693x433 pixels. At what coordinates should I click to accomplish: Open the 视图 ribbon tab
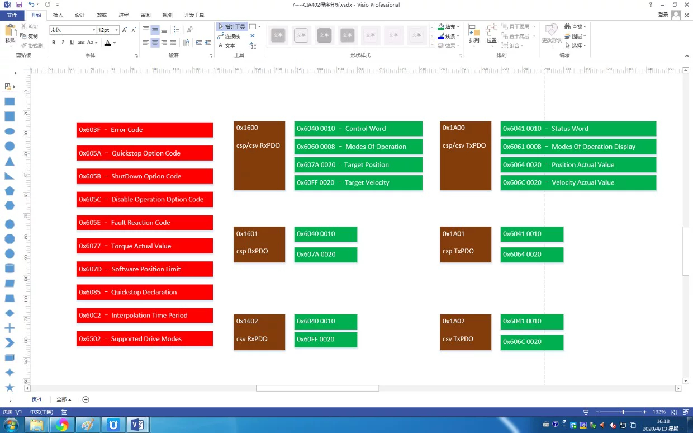point(167,15)
